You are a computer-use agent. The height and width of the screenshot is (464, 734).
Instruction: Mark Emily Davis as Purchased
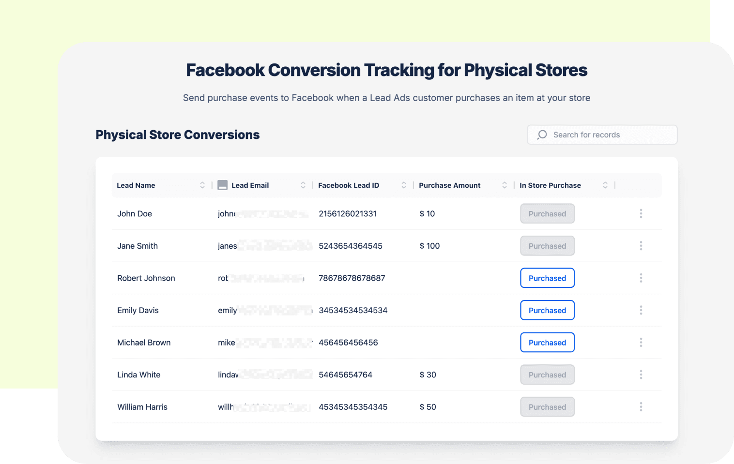pos(547,310)
